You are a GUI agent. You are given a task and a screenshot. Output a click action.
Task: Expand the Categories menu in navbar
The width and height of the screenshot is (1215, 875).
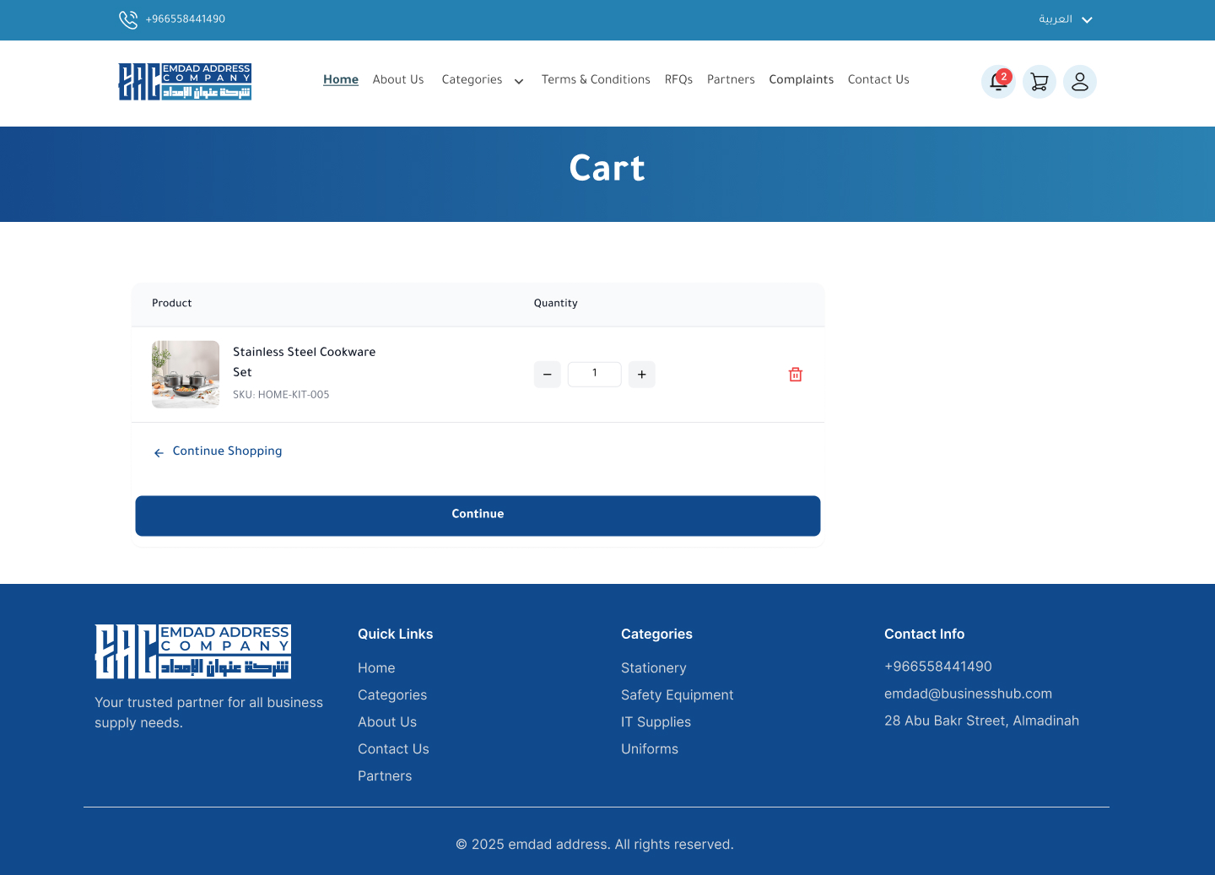click(x=483, y=80)
